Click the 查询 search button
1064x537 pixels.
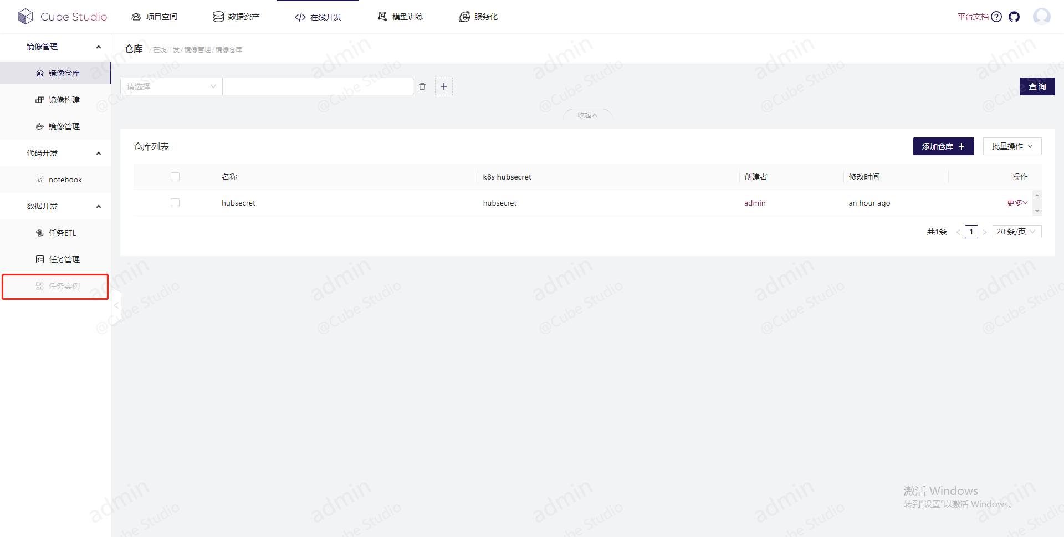click(1037, 86)
